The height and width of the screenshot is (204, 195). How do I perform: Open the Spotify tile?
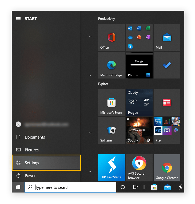(139, 130)
